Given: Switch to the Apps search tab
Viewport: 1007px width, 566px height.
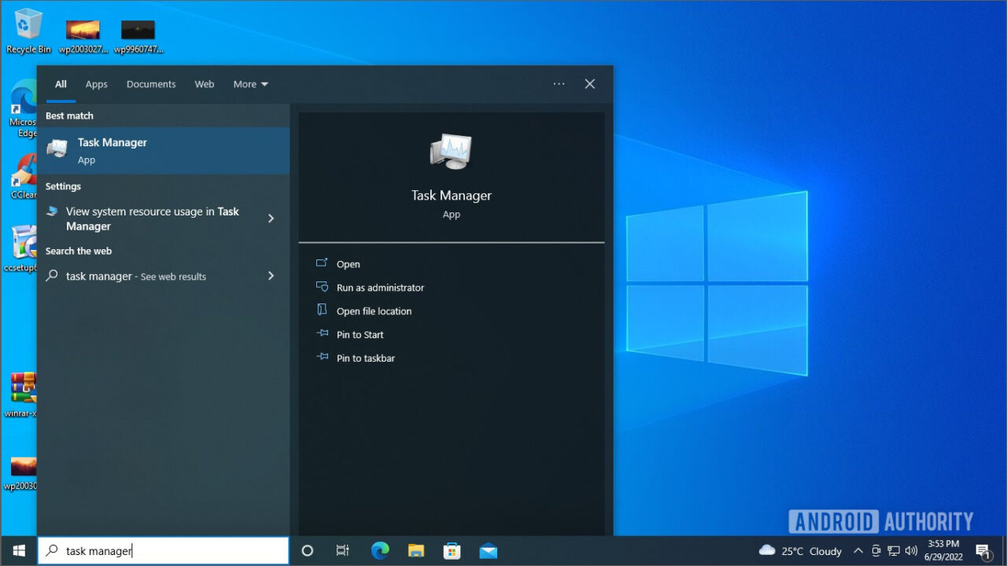Looking at the screenshot, I should 96,84.
